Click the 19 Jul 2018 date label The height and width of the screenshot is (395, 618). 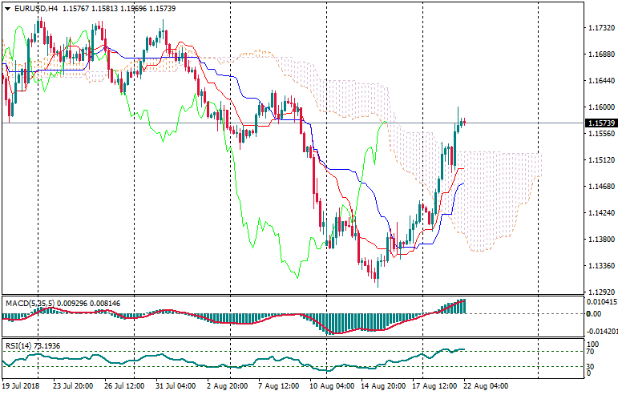pyautogui.click(x=21, y=386)
